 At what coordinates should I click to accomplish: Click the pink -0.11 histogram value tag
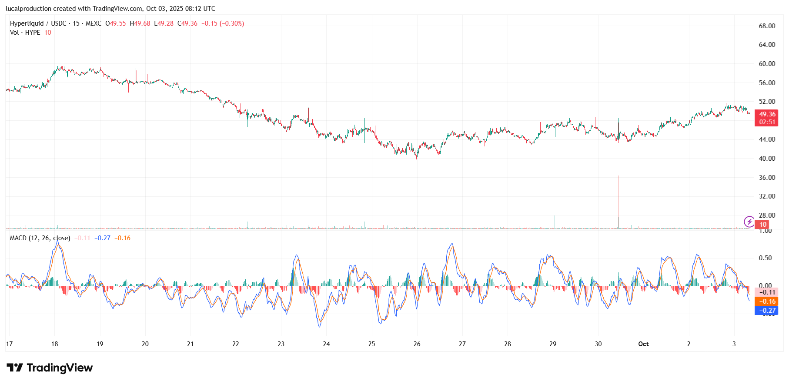(x=767, y=292)
